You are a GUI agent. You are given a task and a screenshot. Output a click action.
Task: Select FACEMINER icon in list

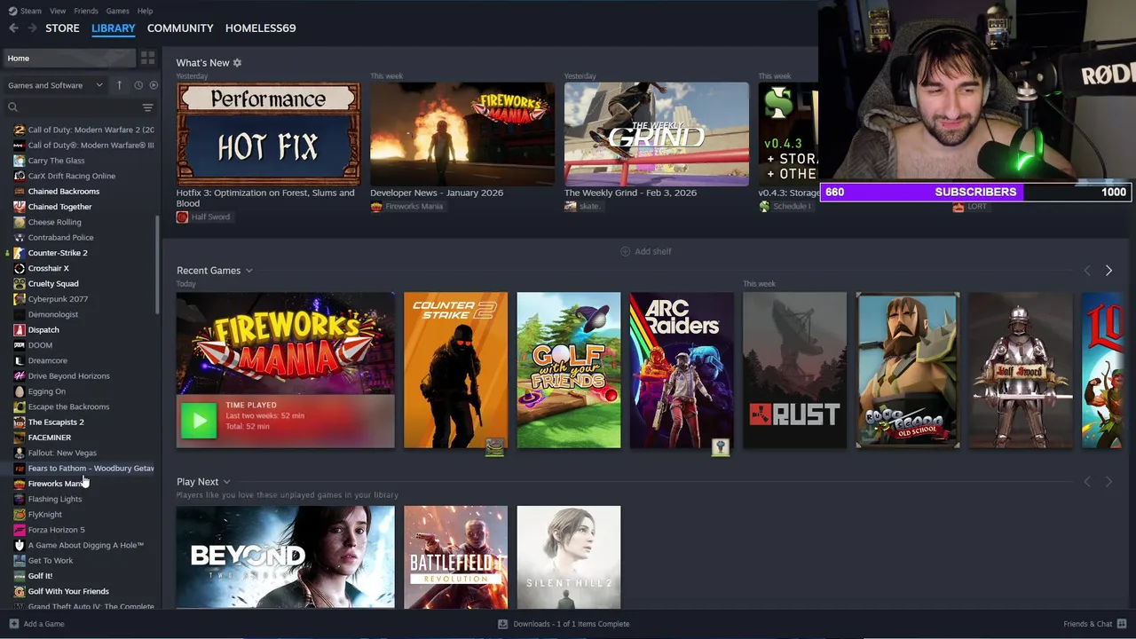[x=20, y=438]
